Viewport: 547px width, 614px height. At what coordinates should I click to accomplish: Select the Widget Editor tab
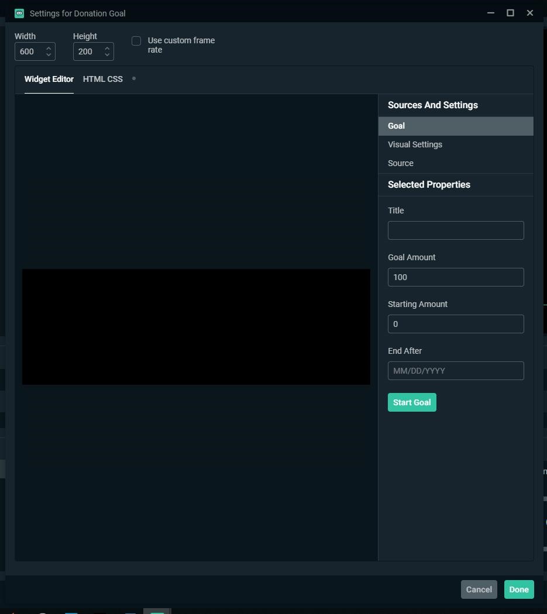49,79
